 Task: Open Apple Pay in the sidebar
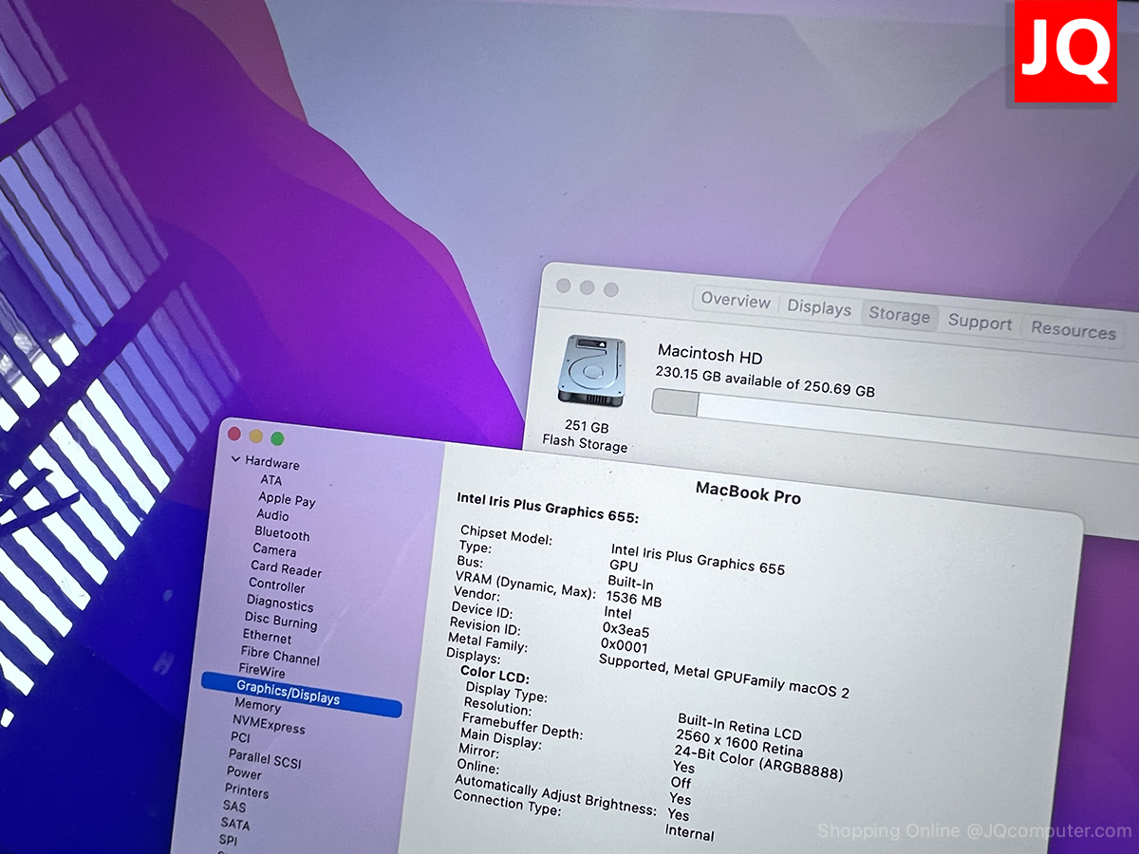point(287,499)
